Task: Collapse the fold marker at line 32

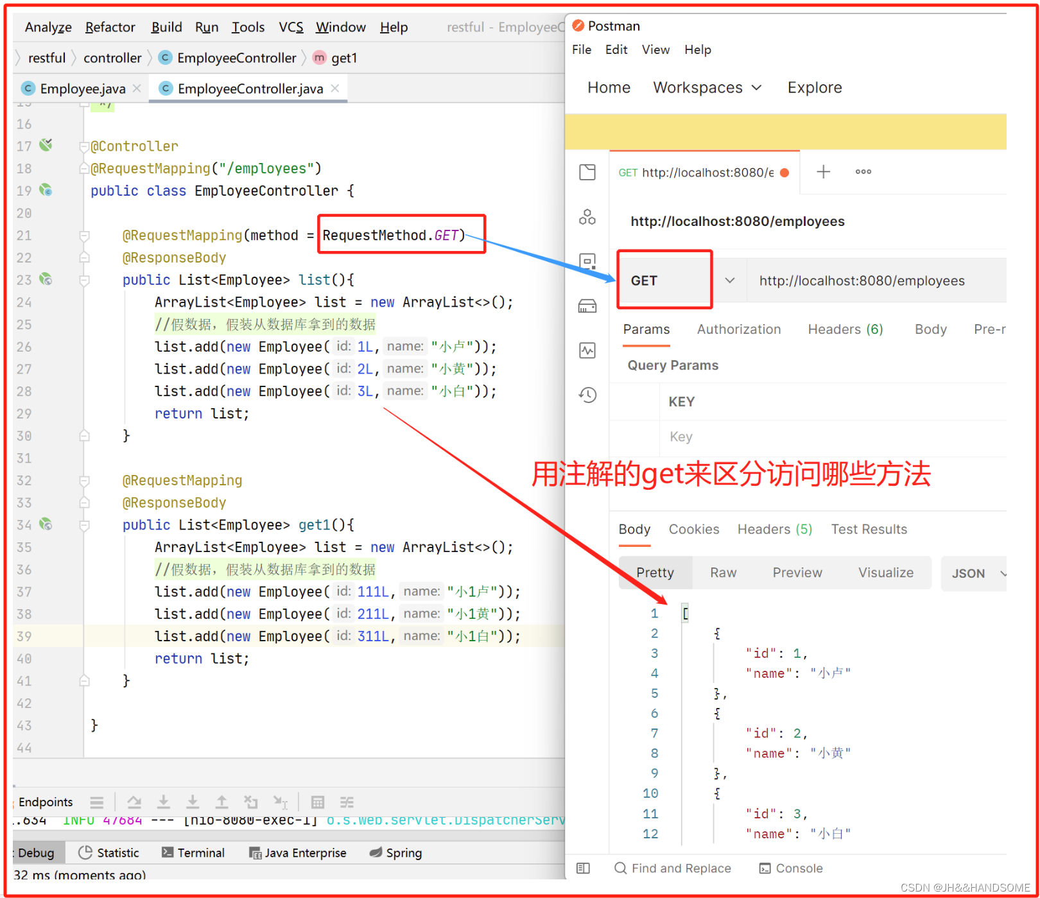Action: [x=84, y=481]
